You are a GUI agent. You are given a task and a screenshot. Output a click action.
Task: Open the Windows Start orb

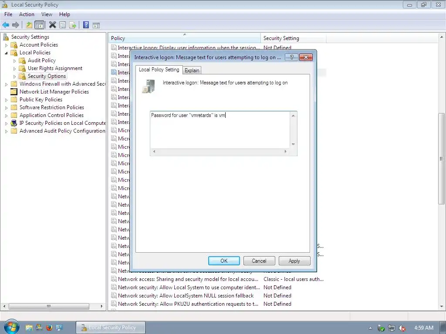11,327
